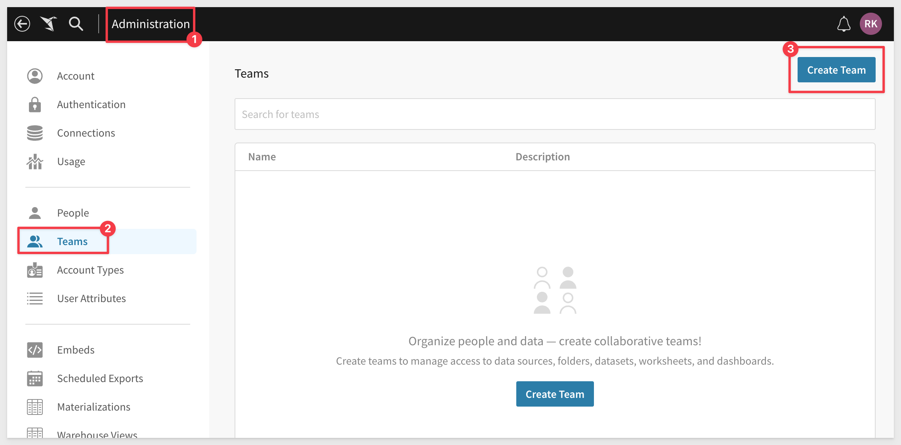Open search with magnifier icon
The image size is (901, 445).
pos(76,24)
